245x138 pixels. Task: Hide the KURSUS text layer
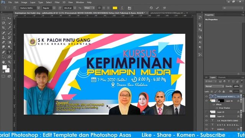pyautogui.click(x=206, y=129)
